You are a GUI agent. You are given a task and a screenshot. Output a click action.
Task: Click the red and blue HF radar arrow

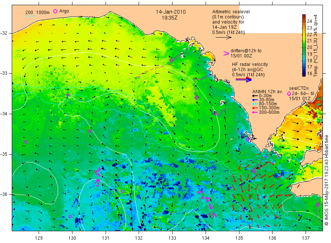click(x=243, y=80)
